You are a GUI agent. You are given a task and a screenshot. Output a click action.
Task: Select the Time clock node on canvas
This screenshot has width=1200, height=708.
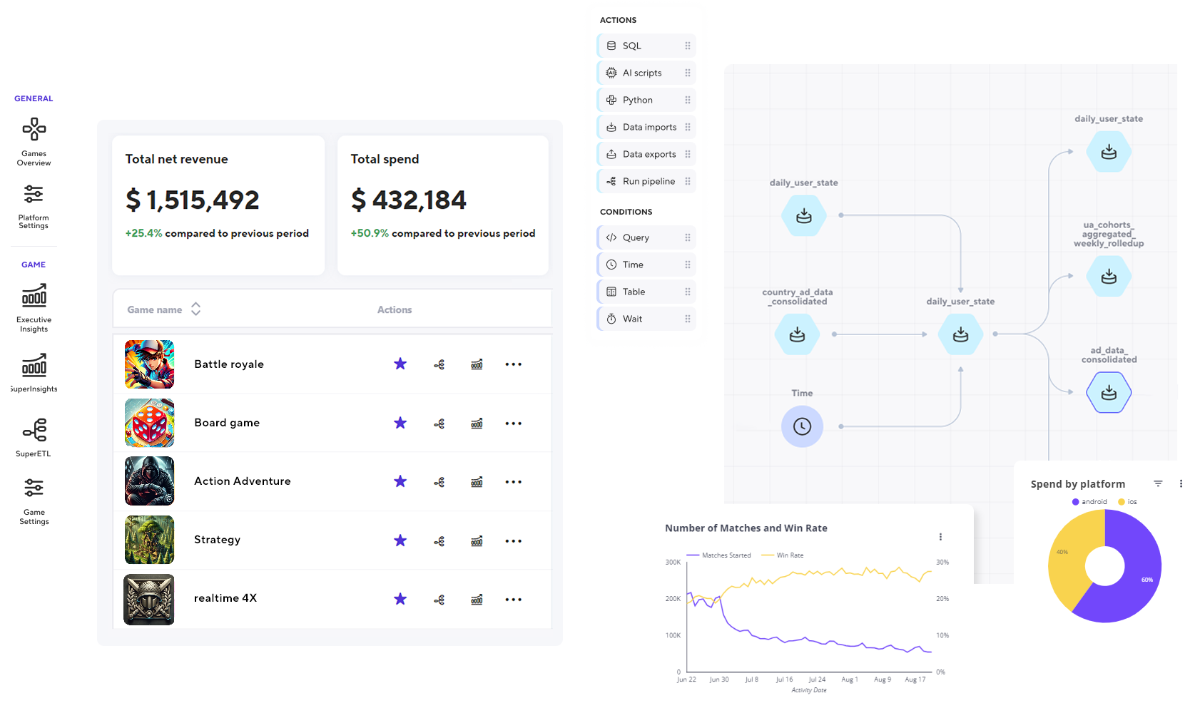[802, 426]
